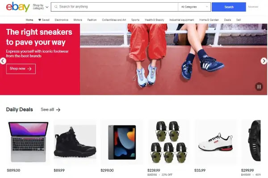Open the green earmuffs deal image

pos(168,142)
